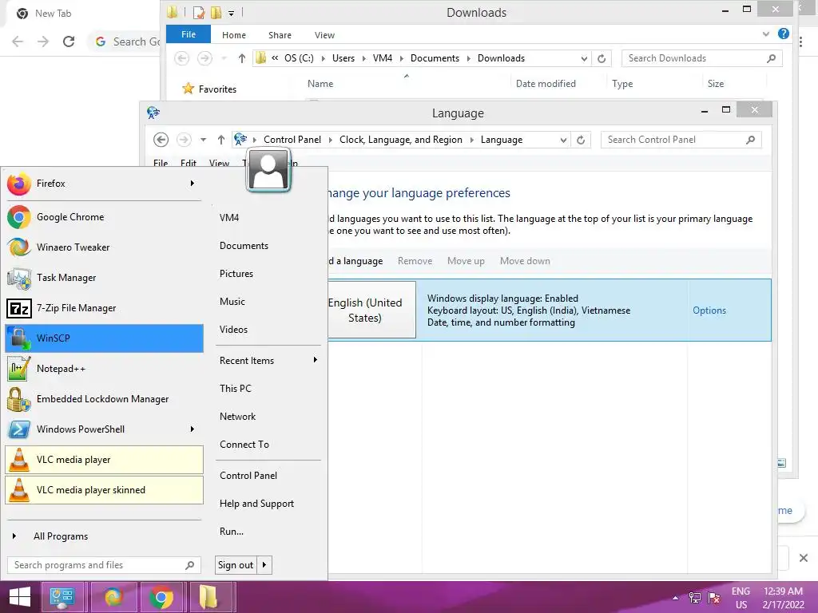Open Language address bar history dropdown

[563, 140]
